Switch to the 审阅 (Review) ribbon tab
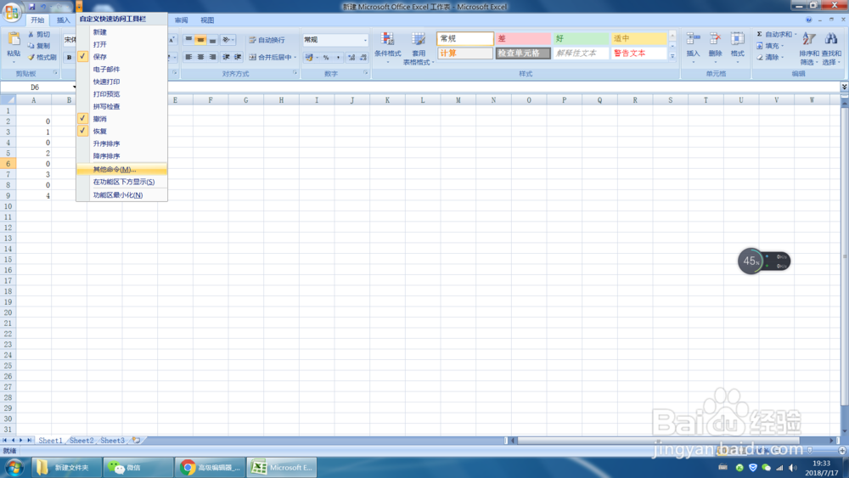Viewport: 849px width, 478px height. tap(182, 20)
